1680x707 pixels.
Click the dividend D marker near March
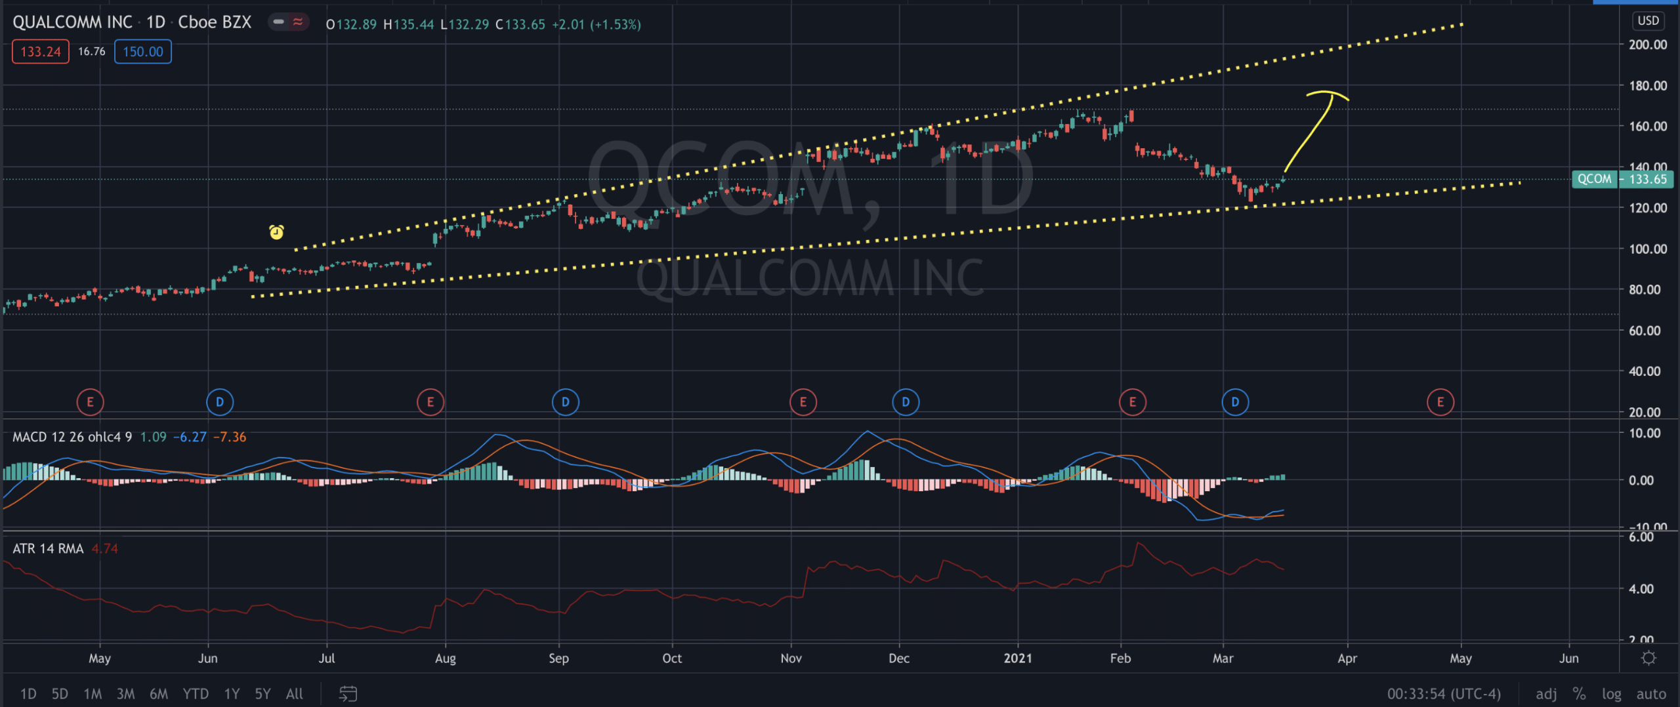click(x=1235, y=402)
